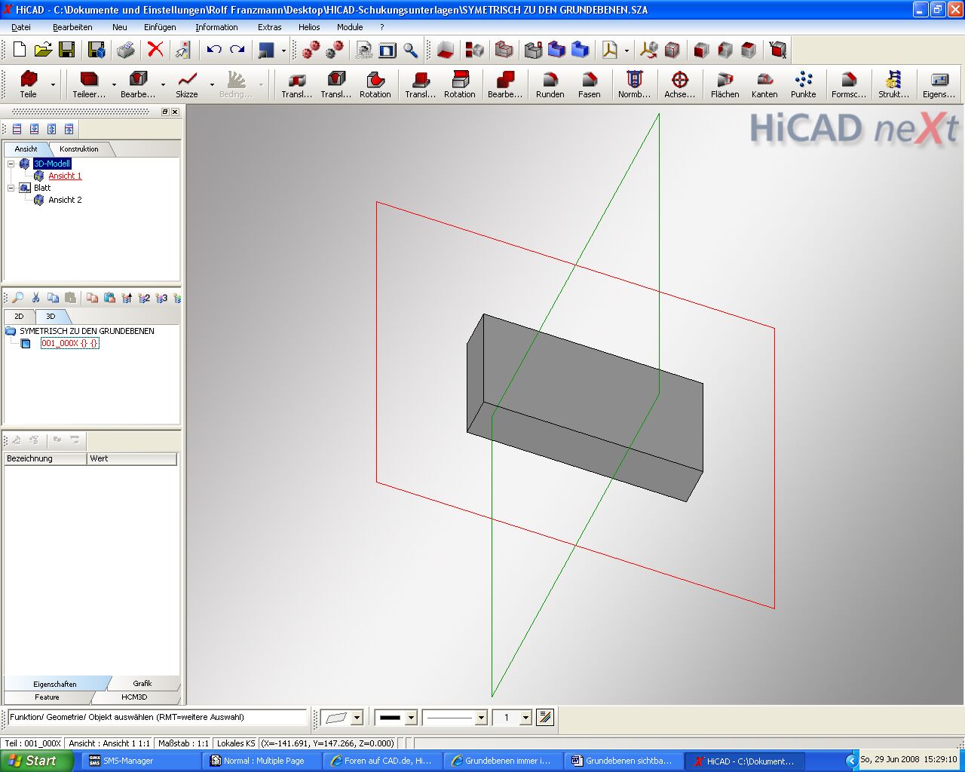Screen dimensions: 965x772
Task: Open the Bearbeiten menu
Action: point(72,27)
